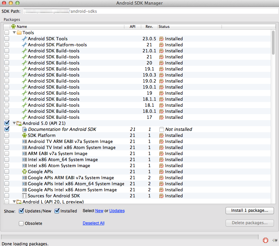Sort by the API column header

pyautogui.click(x=132, y=27)
